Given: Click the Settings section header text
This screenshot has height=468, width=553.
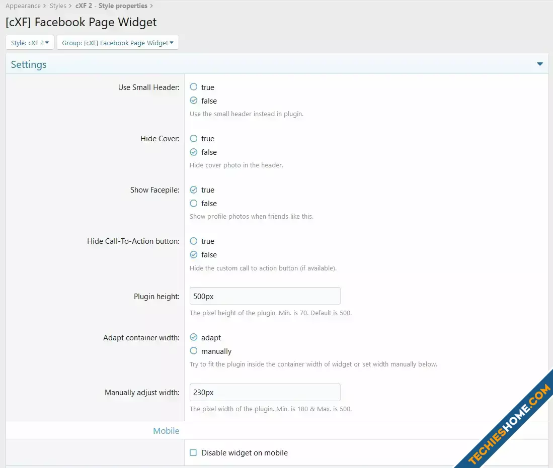Looking at the screenshot, I should 29,64.
